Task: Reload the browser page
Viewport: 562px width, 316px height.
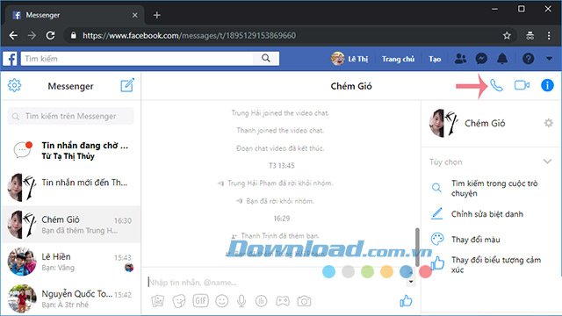Action: pyautogui.click(x=51, y=35)
